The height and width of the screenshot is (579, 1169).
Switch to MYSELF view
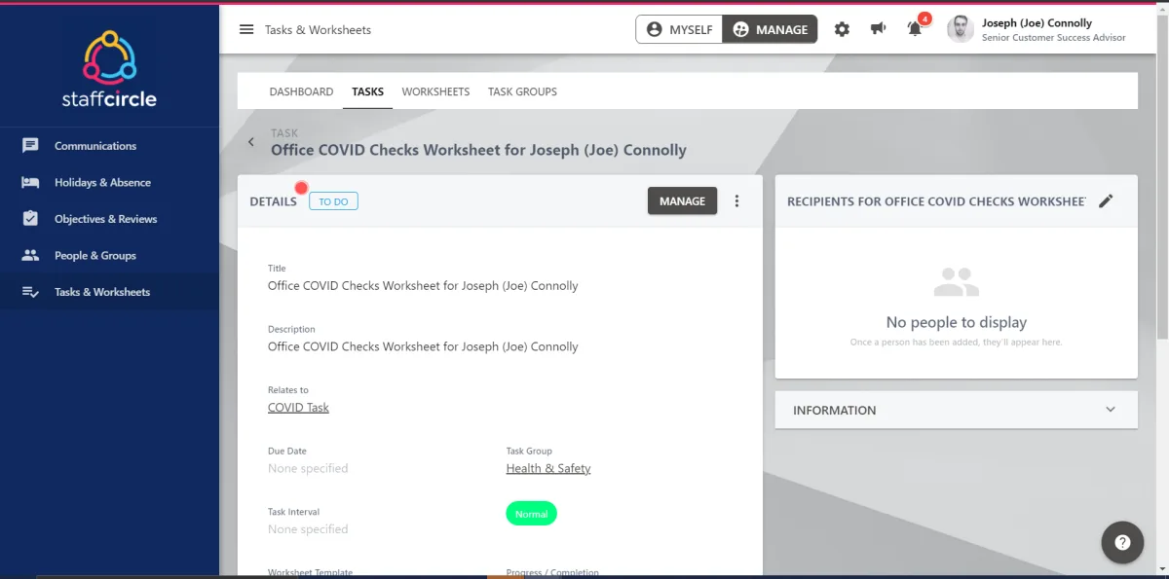pos(679,29)
